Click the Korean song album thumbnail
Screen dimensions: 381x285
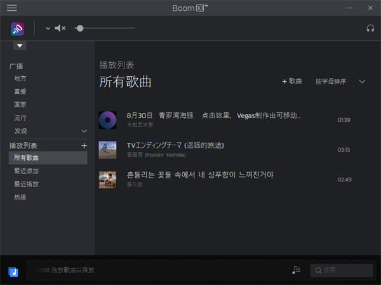[x=107, y=180]
